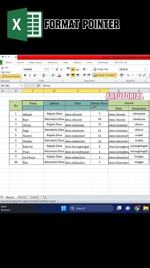This screenshot has width=150, height=268.
Task: Click the Redo icon in quick access toolbar
Action: point(9,57)
